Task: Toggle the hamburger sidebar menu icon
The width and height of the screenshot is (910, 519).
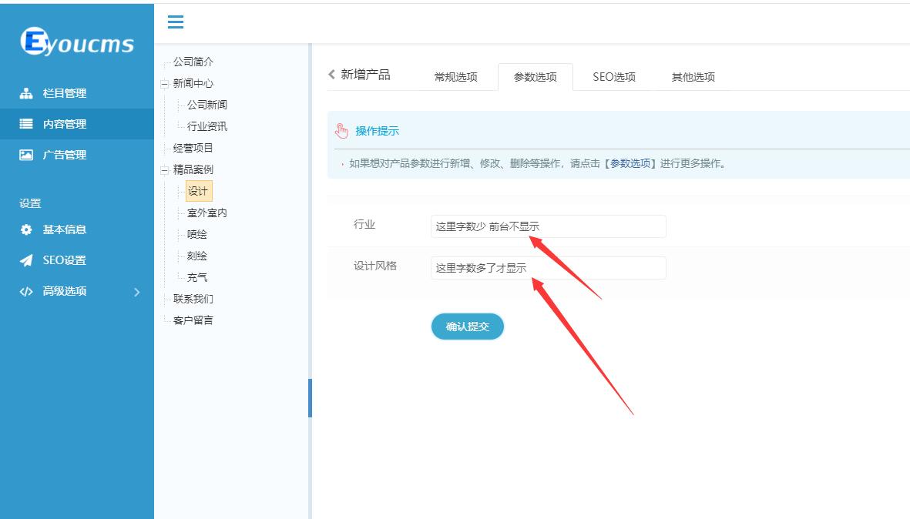Action: pos(175,22)
